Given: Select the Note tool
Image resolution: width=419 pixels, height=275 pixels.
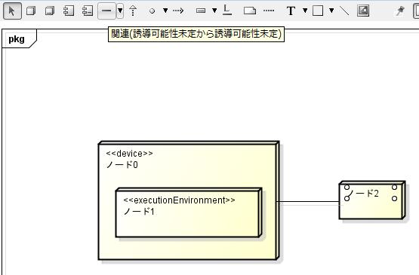Looking at the screenshot, I should (x=250, y=11).
